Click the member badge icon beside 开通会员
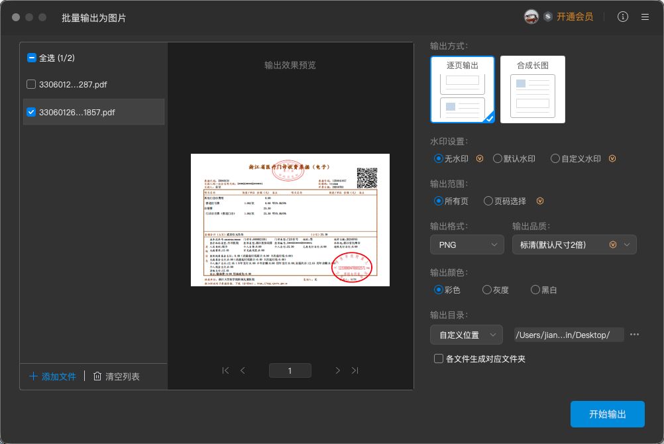The image size is (664, 444). 548,17
